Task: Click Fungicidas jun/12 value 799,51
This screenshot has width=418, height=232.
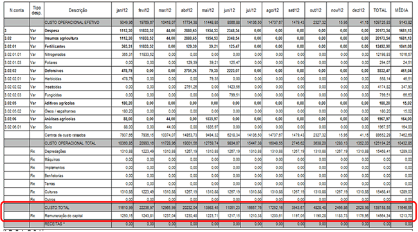Action: pyautogui.click(x=234, y=95)
